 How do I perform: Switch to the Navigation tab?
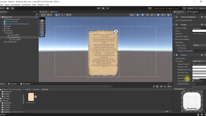point(192,12)
